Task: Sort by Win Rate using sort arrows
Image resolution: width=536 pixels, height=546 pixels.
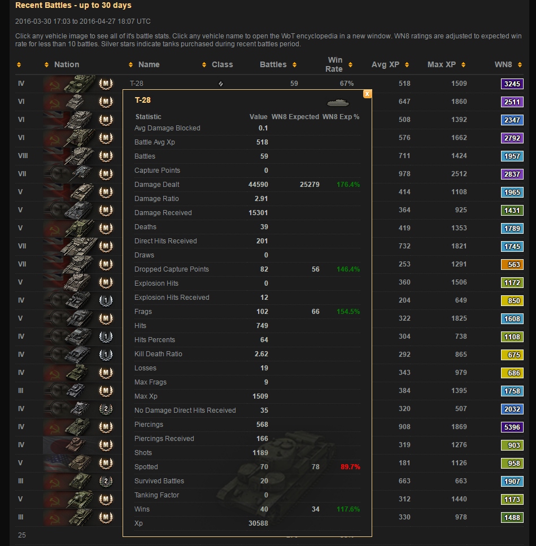Action: (350, 65)
